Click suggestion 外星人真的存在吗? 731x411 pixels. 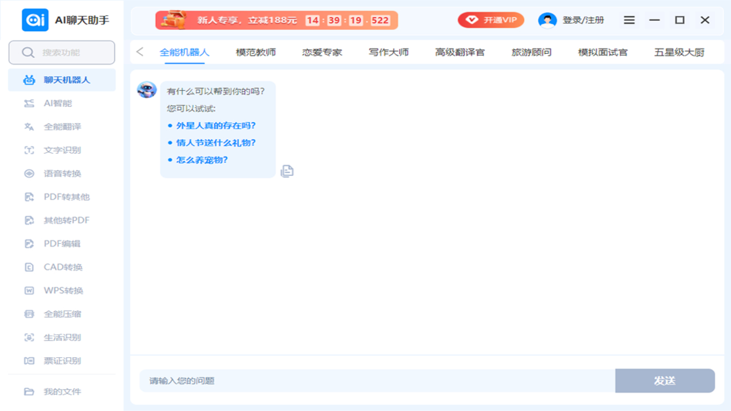pos(215,126)
